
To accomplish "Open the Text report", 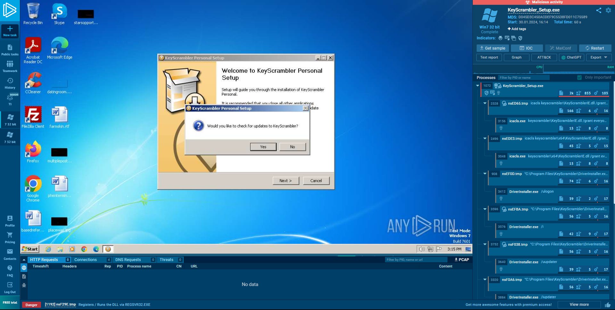I will 489,58.
